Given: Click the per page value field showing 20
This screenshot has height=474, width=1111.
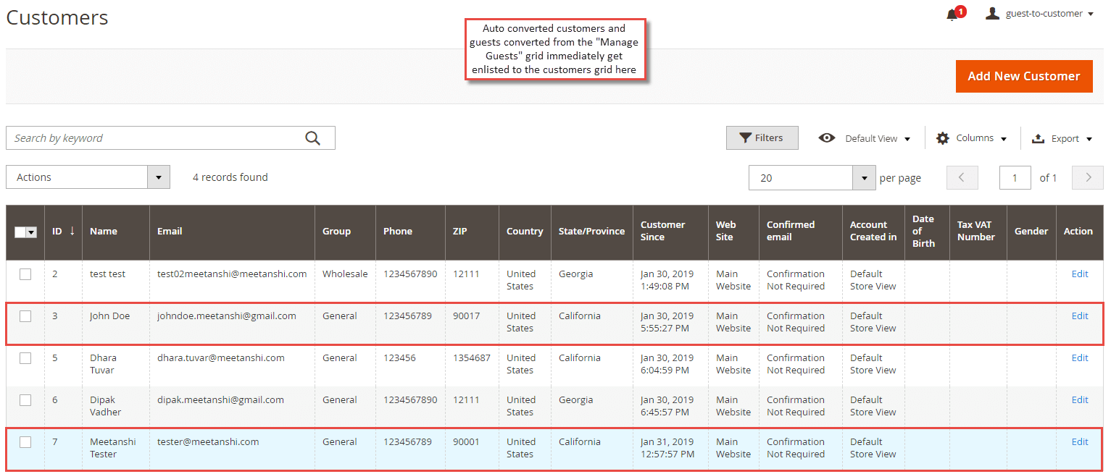Looking at the screenshot, I should pyautogui.click(x=801, y=177).
